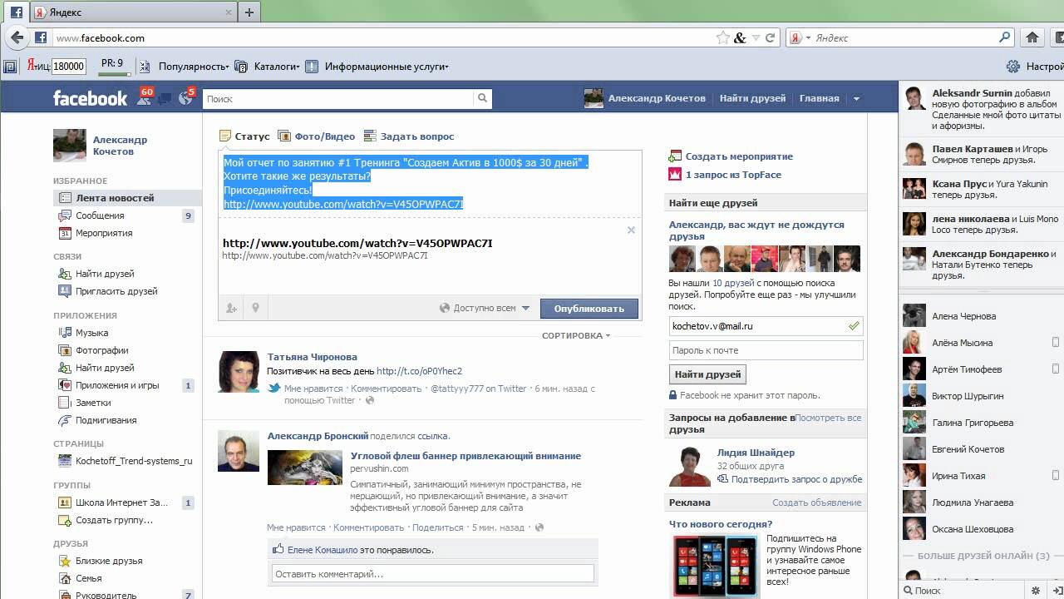This screenshot has width=1064, height=599.
Task: Select Задать вопрос tab in composer
Action: coord(409,136)
